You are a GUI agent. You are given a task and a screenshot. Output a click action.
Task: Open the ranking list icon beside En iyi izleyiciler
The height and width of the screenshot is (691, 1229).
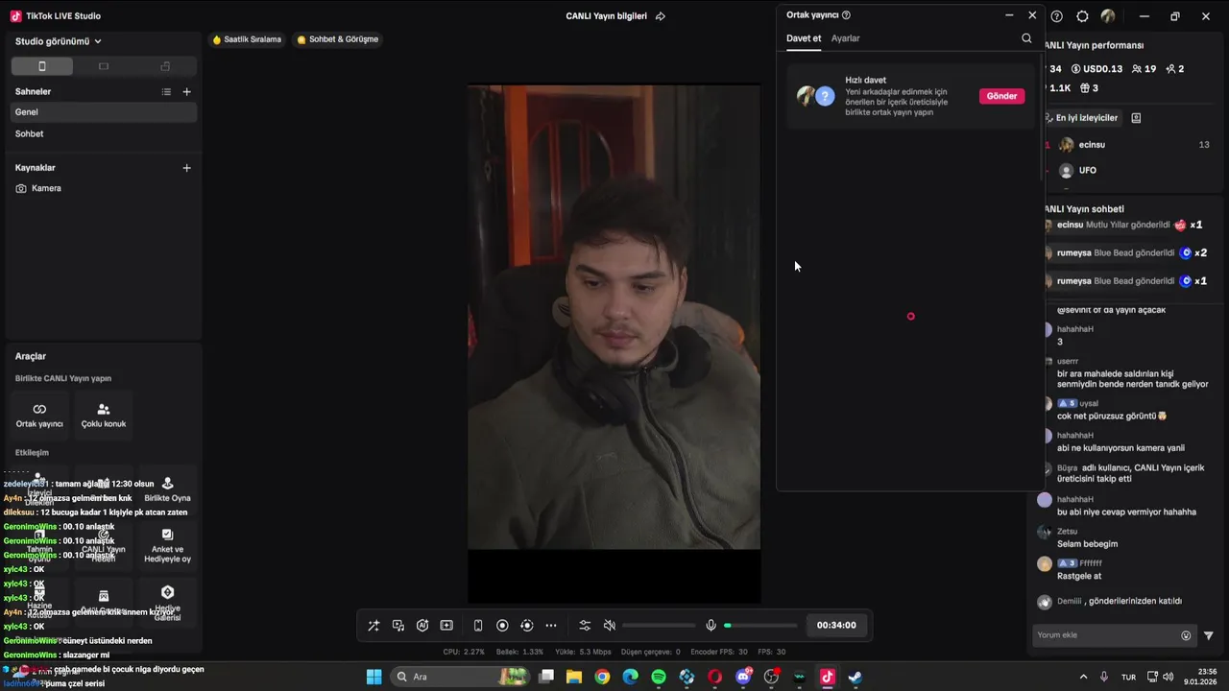pos(1136,118)
